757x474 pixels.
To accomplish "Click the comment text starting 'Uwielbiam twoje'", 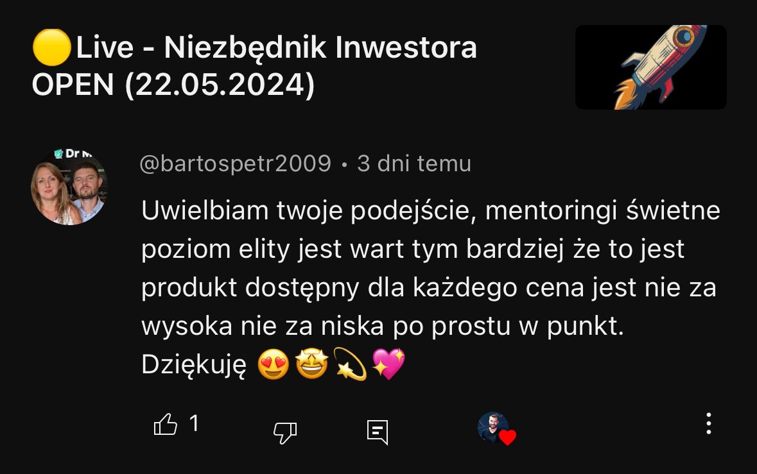I will click(x=431, y=287).
